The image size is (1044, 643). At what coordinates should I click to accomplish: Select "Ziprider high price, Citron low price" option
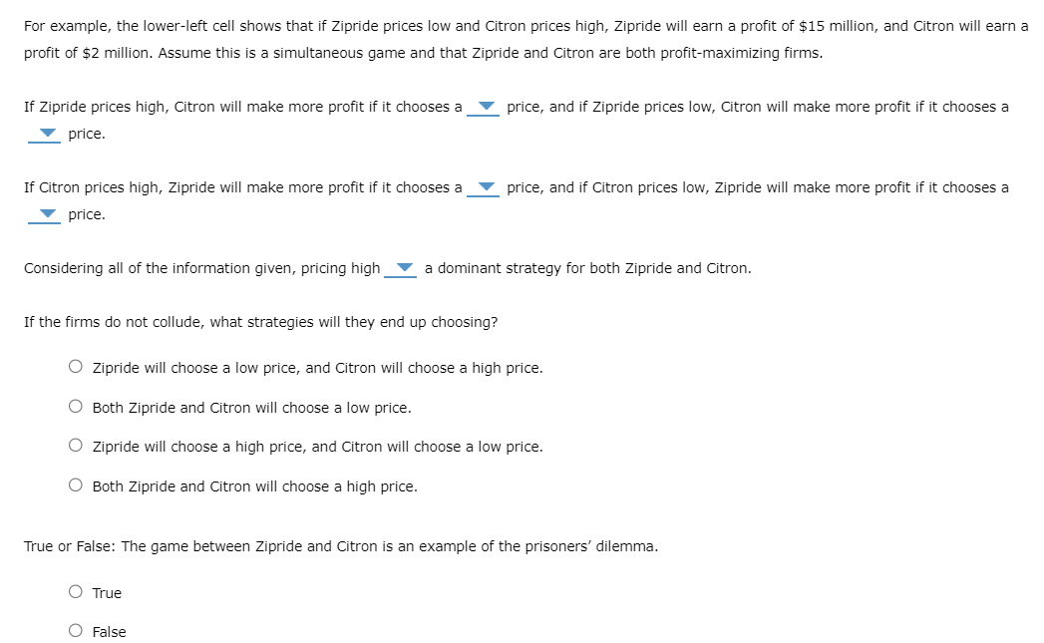[x=75, y=446]
